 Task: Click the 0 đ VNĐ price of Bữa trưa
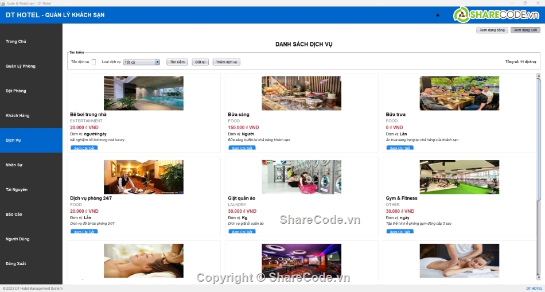394,127
